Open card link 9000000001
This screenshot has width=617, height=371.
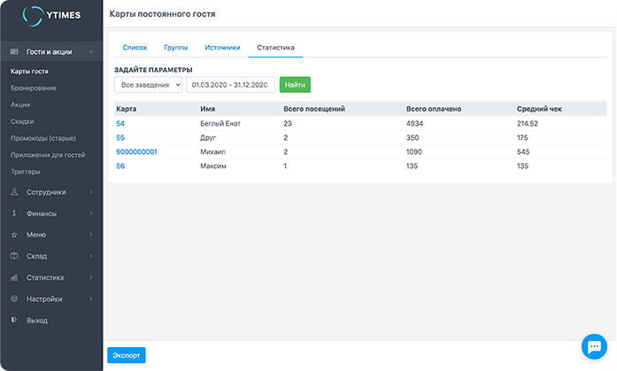(x=136, y=152)
